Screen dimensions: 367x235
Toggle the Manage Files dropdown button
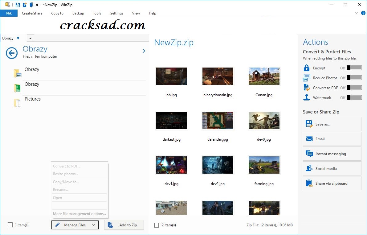point(75,225)
